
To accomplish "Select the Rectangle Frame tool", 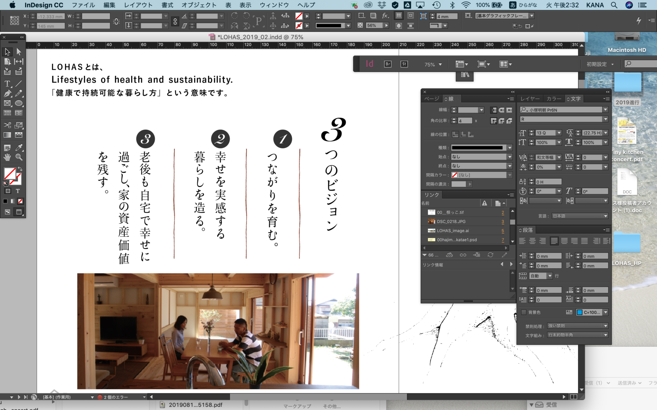I will (x=7, y=103).
